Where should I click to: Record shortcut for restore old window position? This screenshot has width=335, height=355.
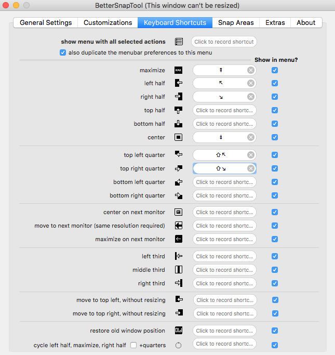(x=224, y=331)
